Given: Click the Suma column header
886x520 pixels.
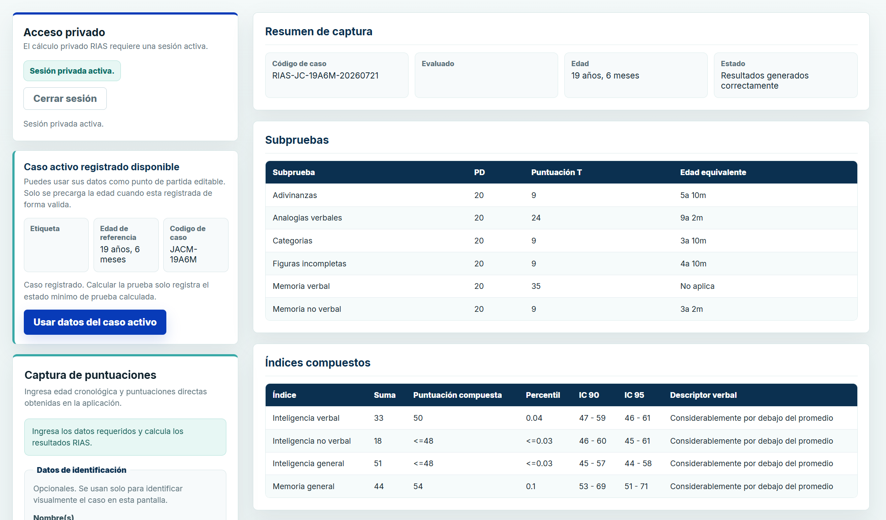Looking at the screenshot, I should tap(384, 395).
